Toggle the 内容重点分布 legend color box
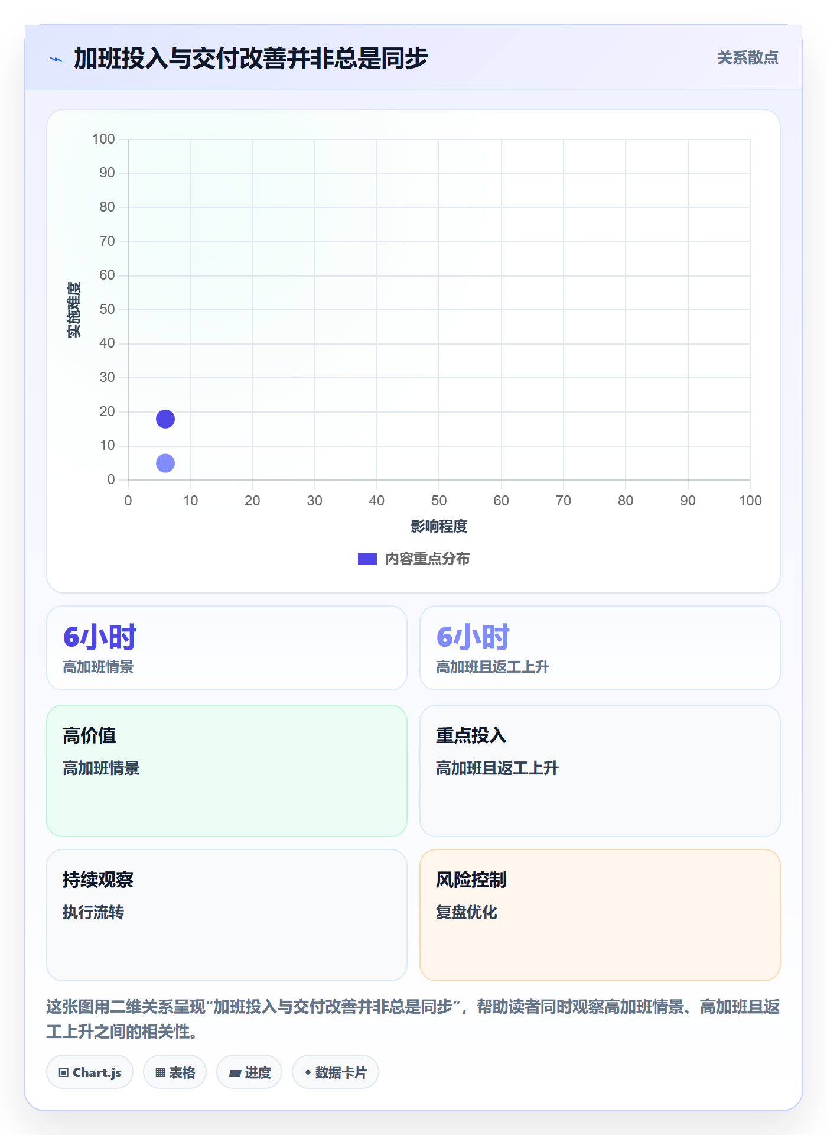Screen dimensions: 827x1135 tap(367, 559)
